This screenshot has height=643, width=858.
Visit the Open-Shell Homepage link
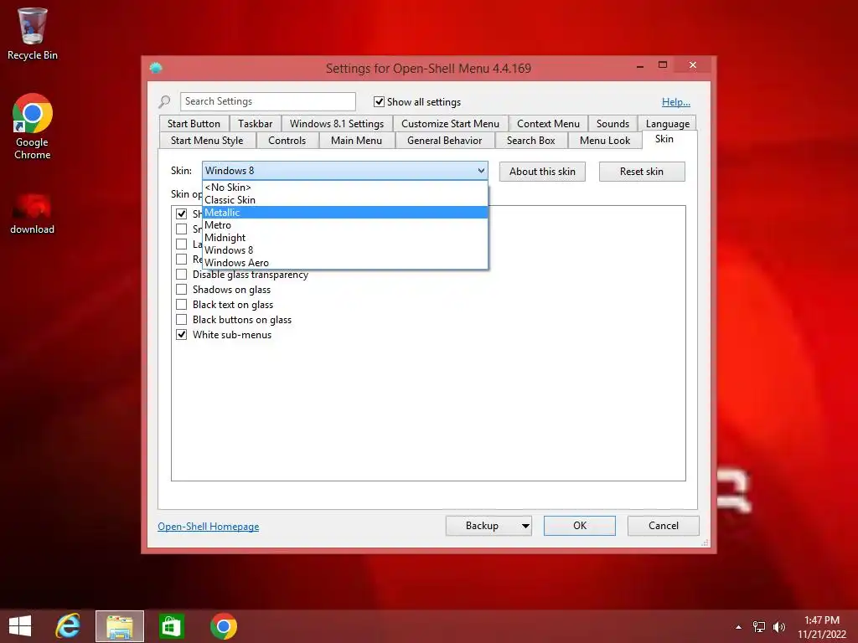tap(209, 527)
